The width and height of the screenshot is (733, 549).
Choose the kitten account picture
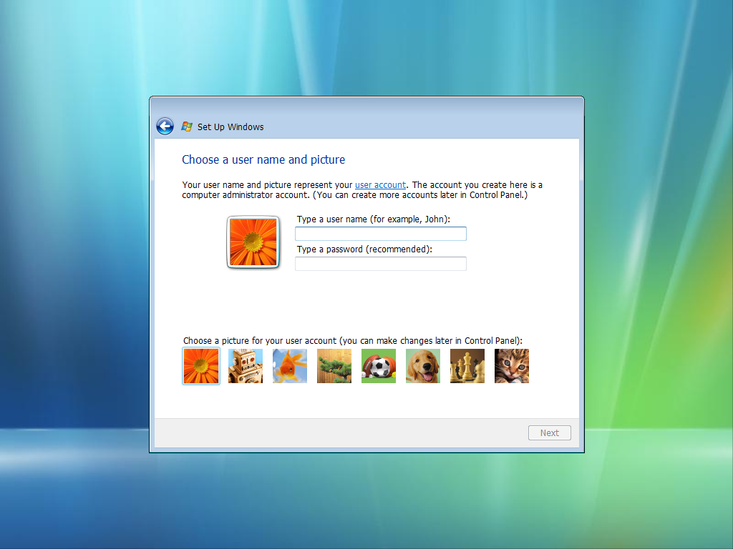pyautogui.click(x=512, y=366)
